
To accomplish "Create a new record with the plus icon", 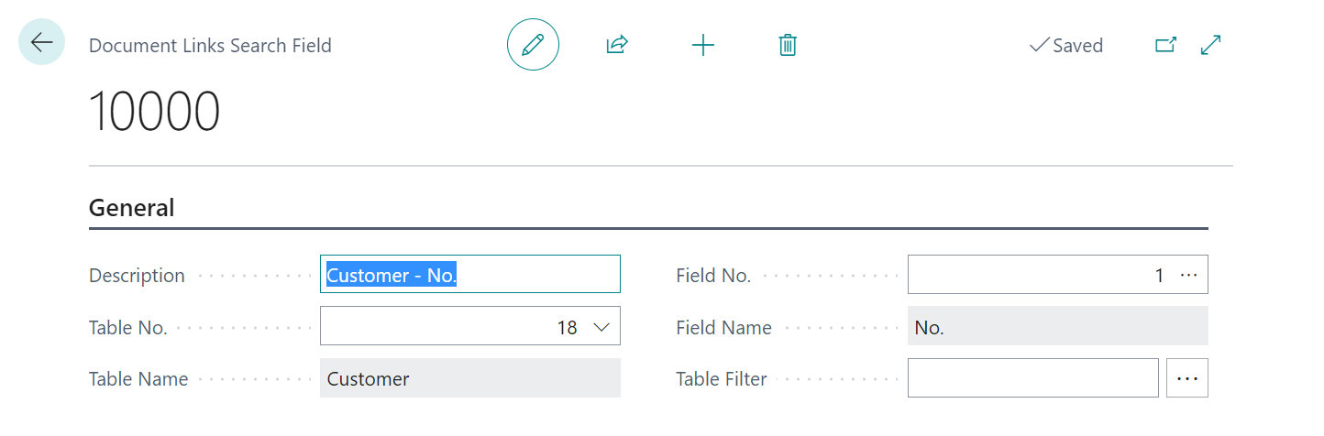I will 702,45.
